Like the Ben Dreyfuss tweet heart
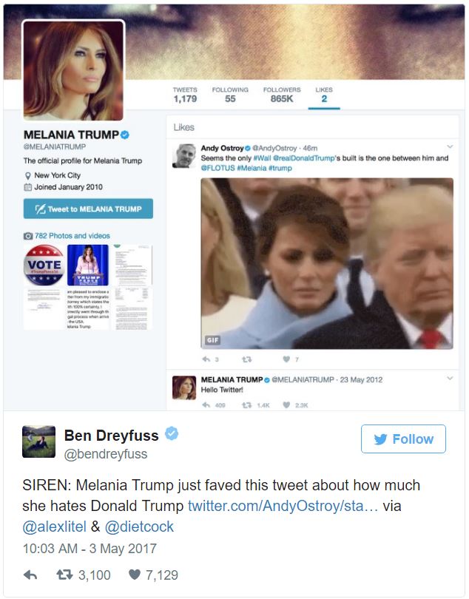Viewport: 469px width, 599px height. [135, 575]
